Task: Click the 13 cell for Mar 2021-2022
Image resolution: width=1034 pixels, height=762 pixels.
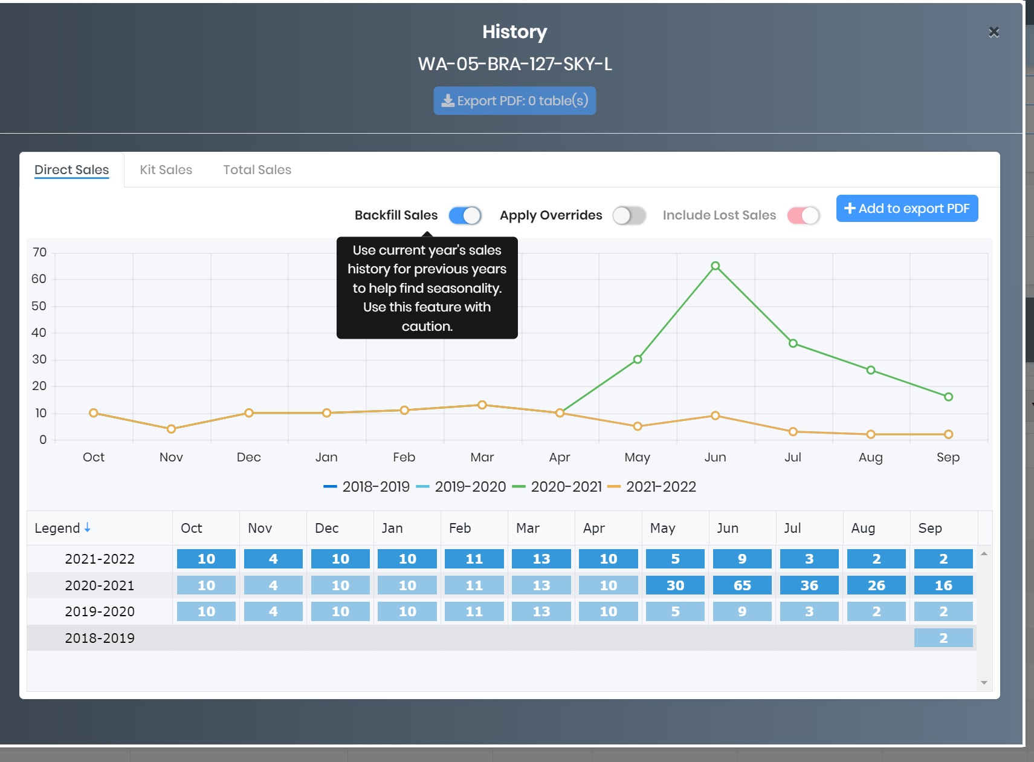Action: click(x=541, y=559)
